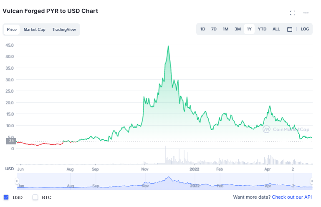Select the 1M time range

click(225, 29)
